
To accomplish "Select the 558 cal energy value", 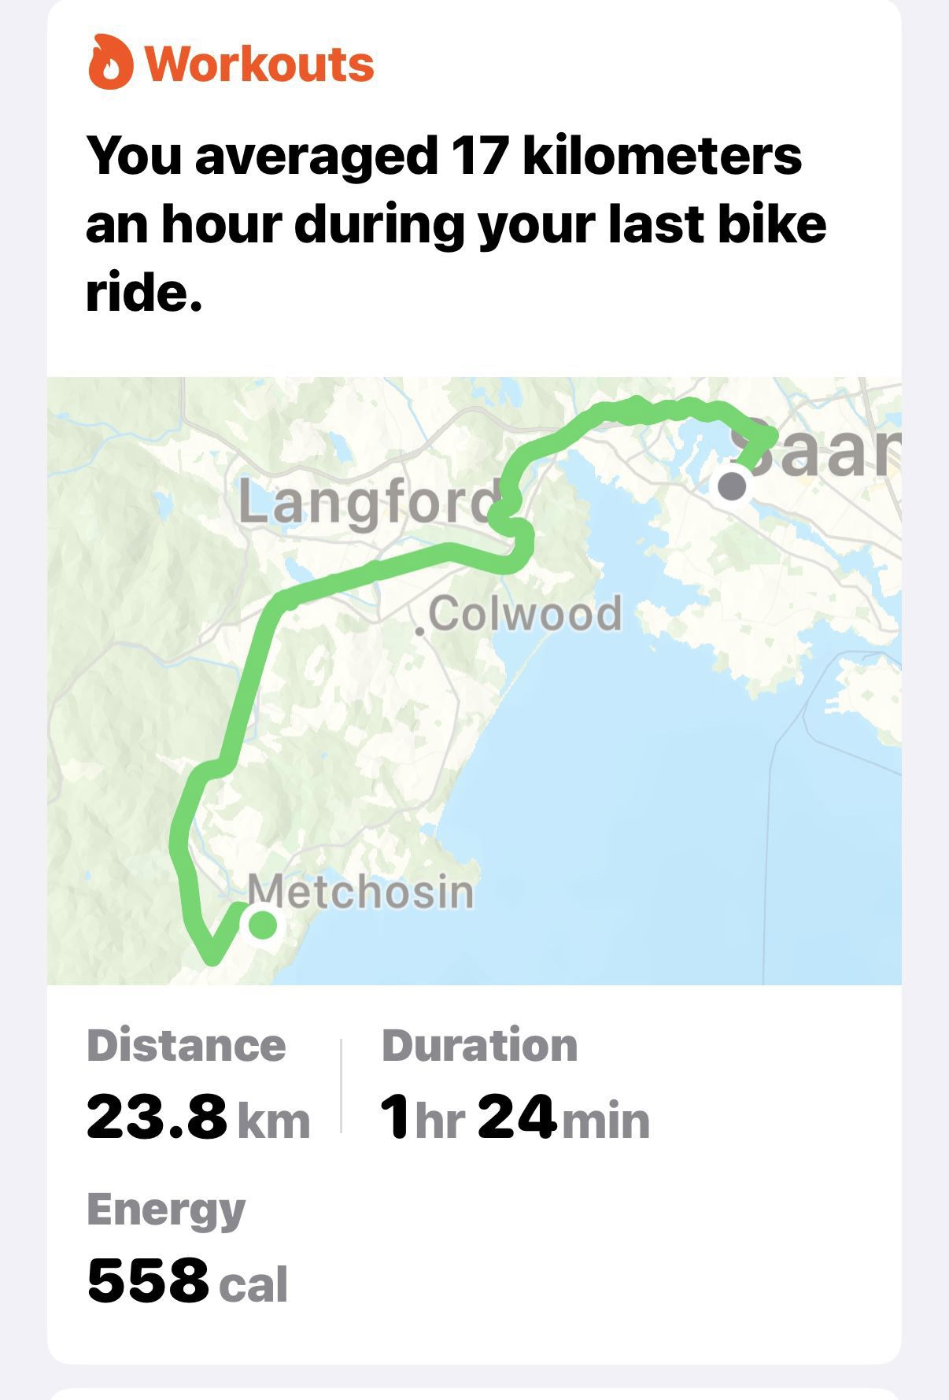I will 187,1280.
